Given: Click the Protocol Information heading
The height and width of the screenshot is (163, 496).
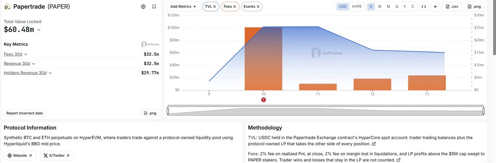Looking at the screenshot, I should pyautogui.click(x=30, y=128).
